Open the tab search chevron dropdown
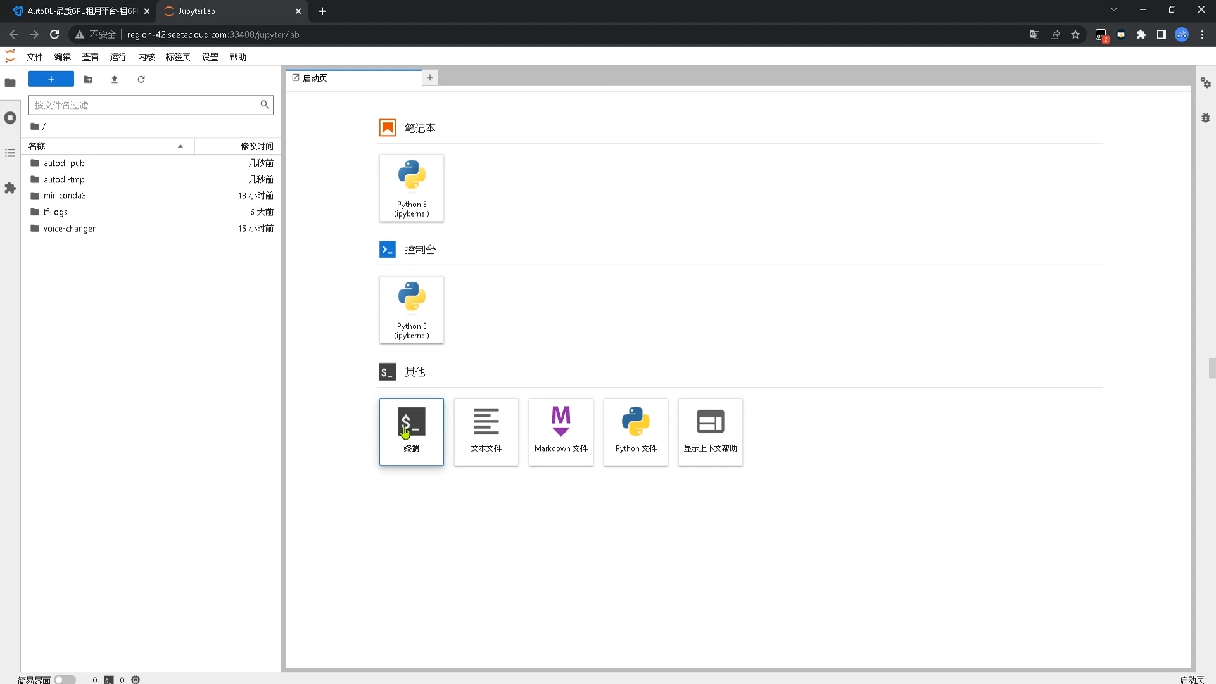 1113,9
